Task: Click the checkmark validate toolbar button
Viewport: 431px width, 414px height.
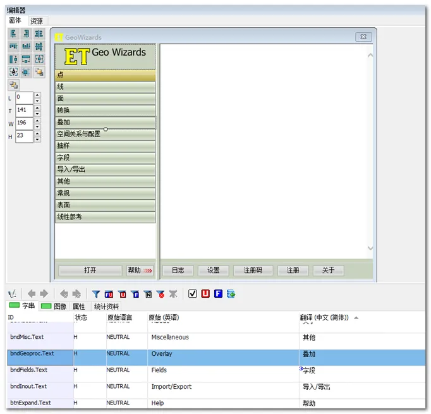Action: click(193, 294)
